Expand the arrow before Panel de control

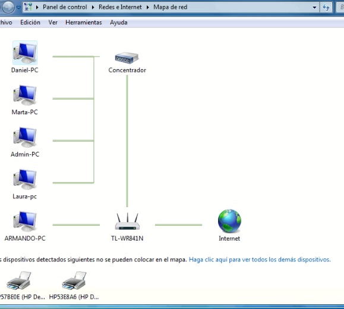37,7
